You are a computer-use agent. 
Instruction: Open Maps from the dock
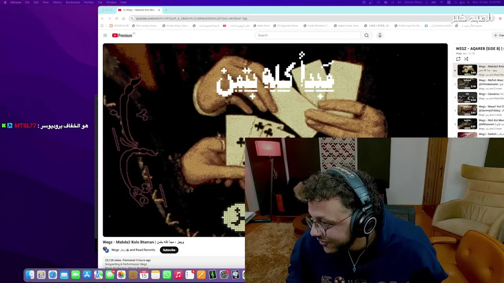[98, 275]
